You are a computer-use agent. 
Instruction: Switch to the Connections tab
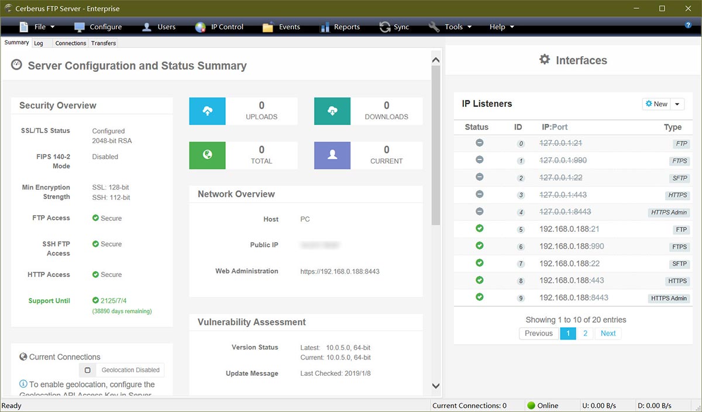[71, 43]
